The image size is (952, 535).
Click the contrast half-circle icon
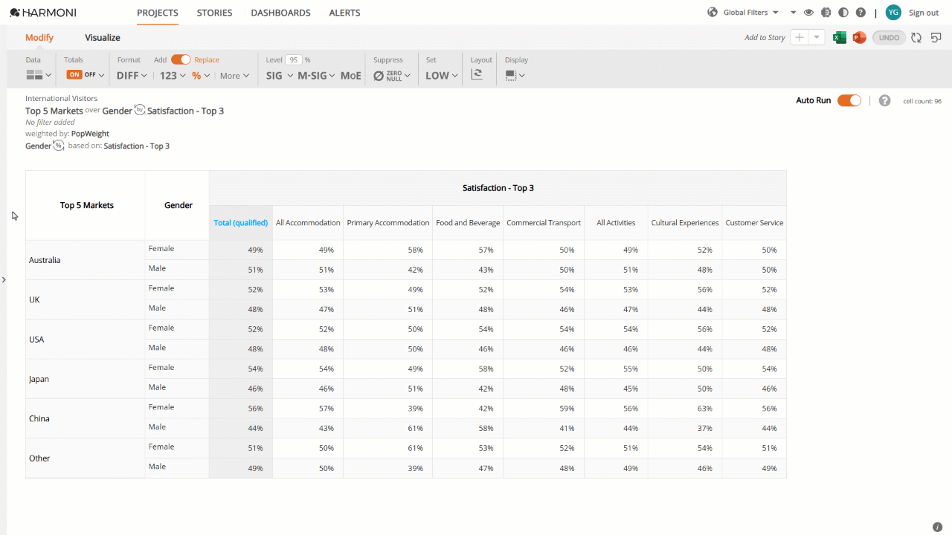(843, 13)
